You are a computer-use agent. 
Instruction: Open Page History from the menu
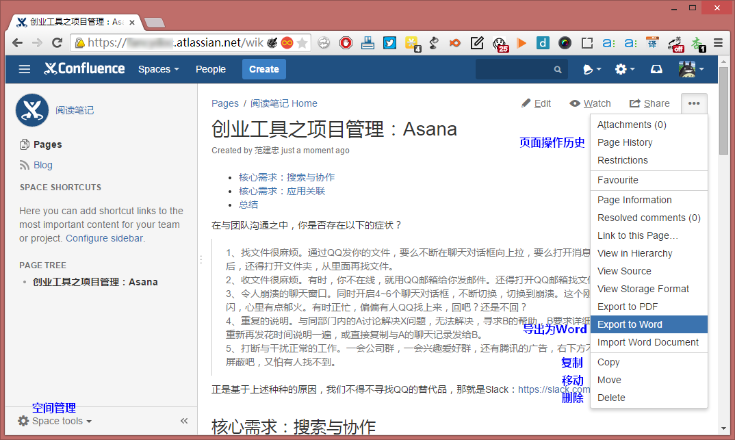click(649, 142)
